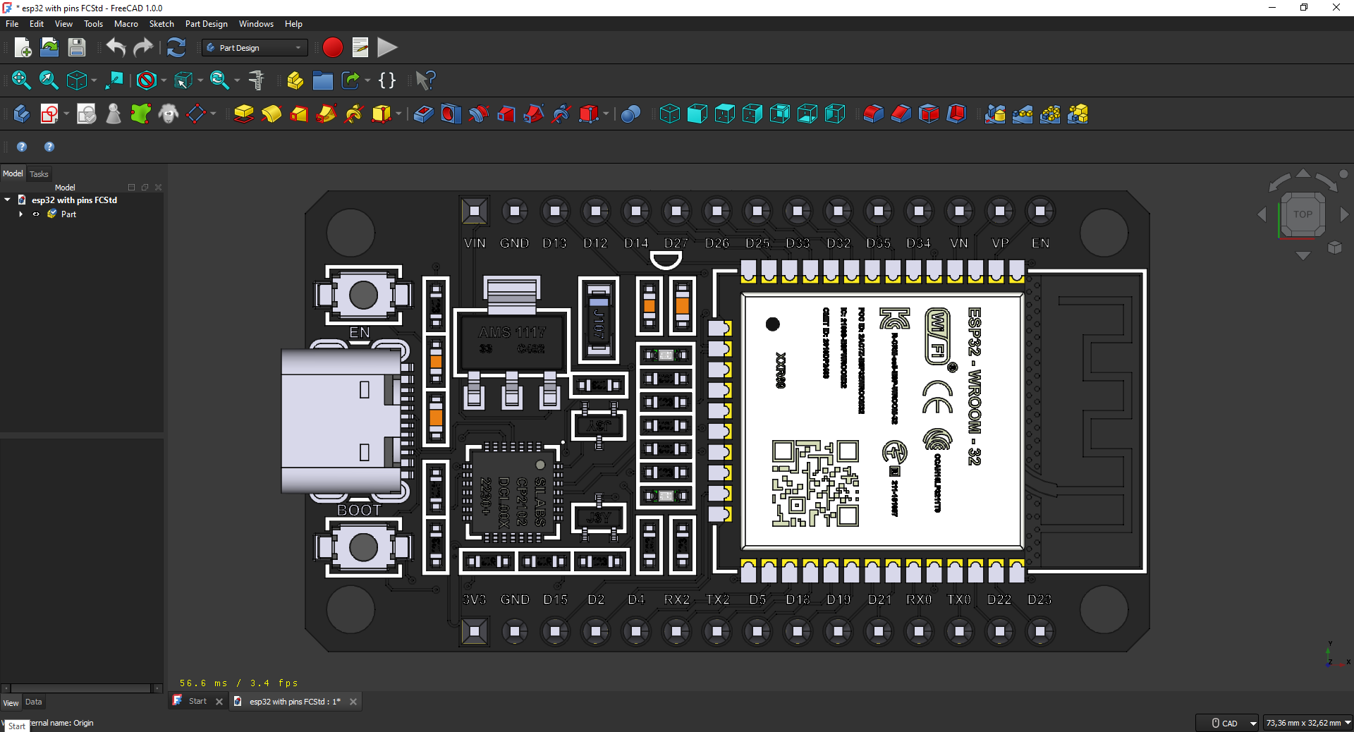
Task: Apply the Groove feature
Action: [x=478, y=114]
